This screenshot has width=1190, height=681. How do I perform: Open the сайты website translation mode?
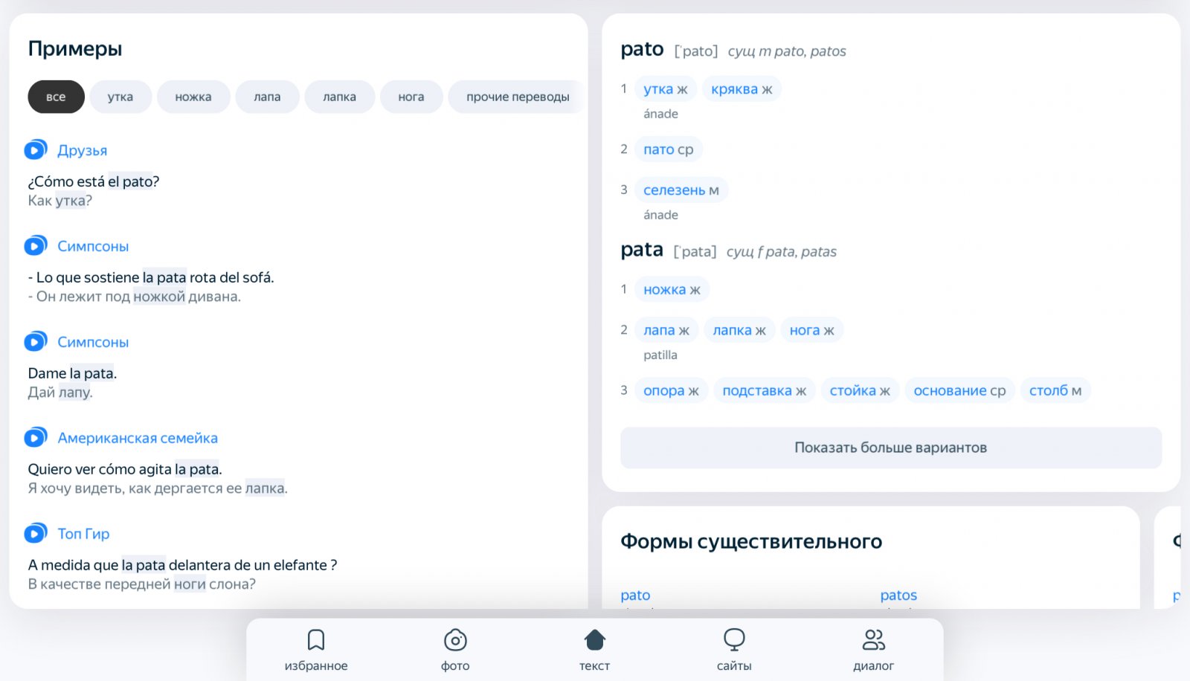(x=734, y=640)
